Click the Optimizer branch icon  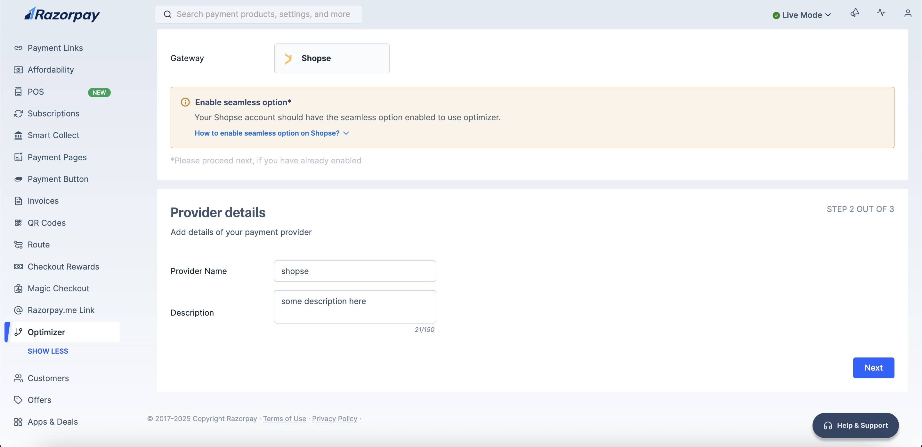point(18,332)
